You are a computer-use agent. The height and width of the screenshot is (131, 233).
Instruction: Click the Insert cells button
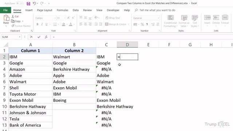click(x=207, y=21)
